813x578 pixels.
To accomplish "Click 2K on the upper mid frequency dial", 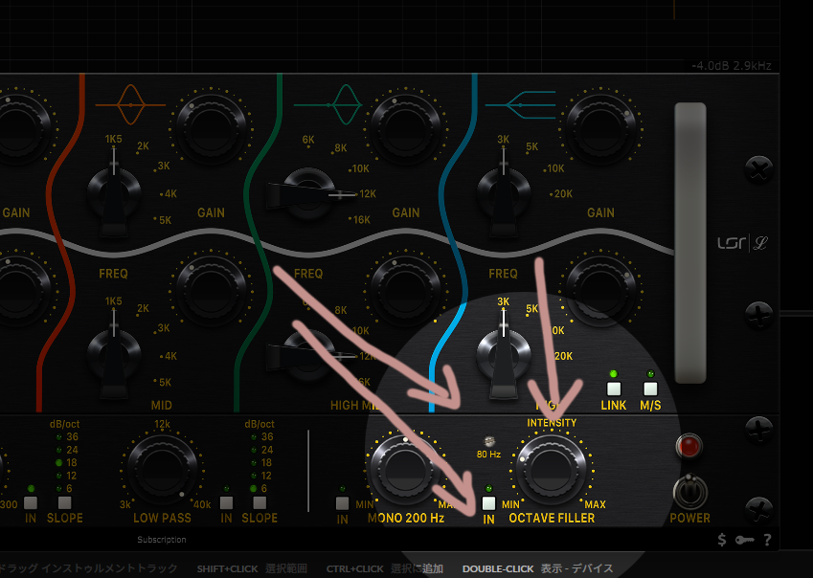I will click(x=143, y=146).
